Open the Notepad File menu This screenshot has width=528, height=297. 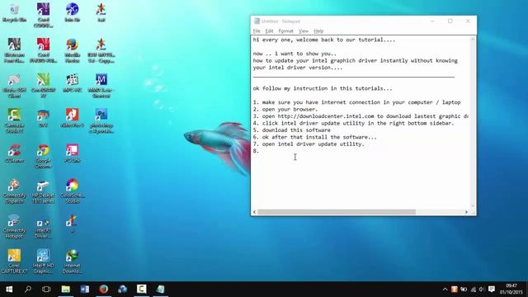pos(257,31)
